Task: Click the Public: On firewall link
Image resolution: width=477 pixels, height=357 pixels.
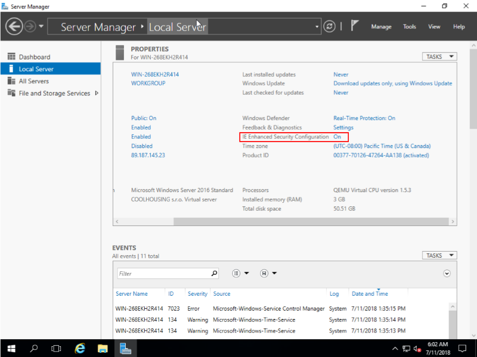Action: (x=144, y=118)
